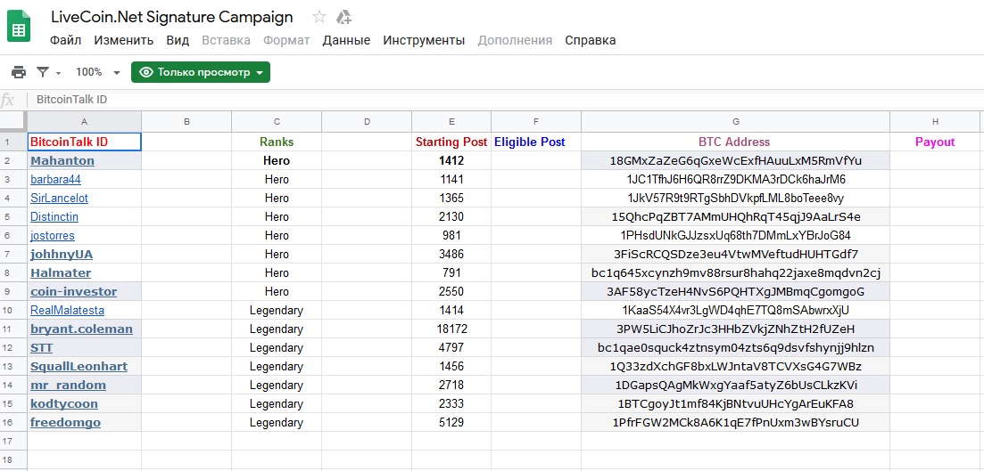Open the STT profile link
984x471 pixels.
tap(41, 347)
